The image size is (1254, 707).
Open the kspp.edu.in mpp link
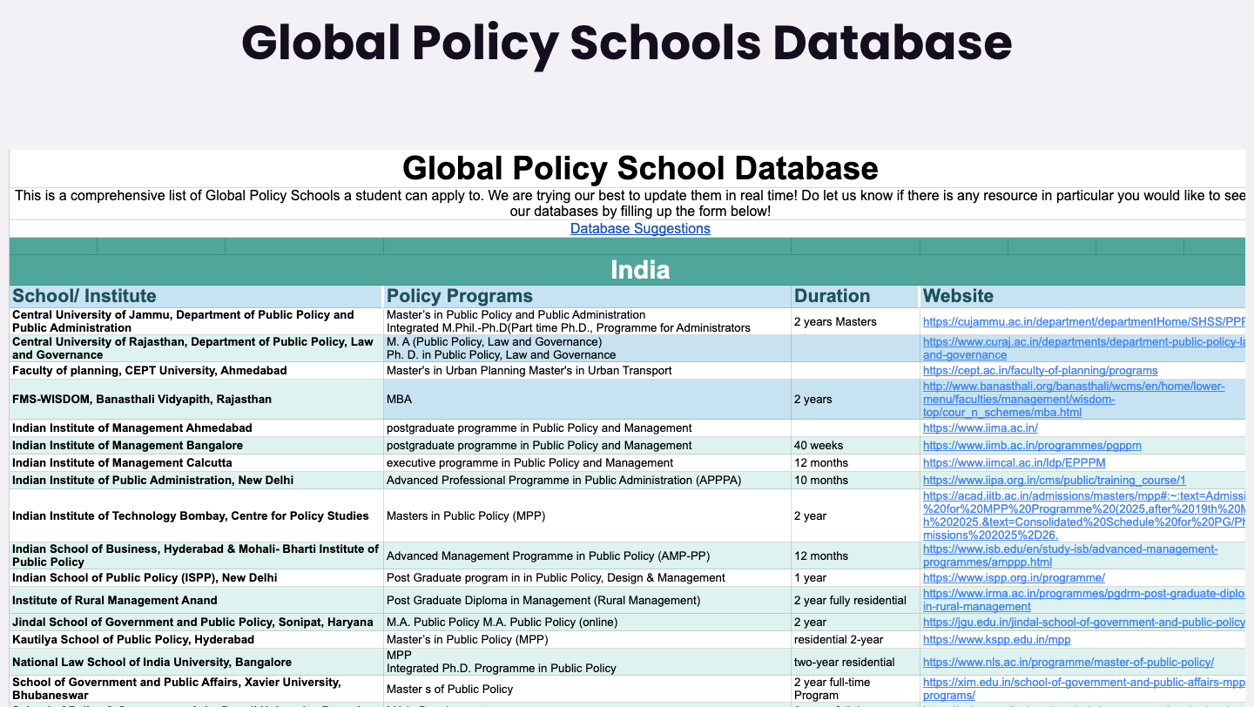997,639
